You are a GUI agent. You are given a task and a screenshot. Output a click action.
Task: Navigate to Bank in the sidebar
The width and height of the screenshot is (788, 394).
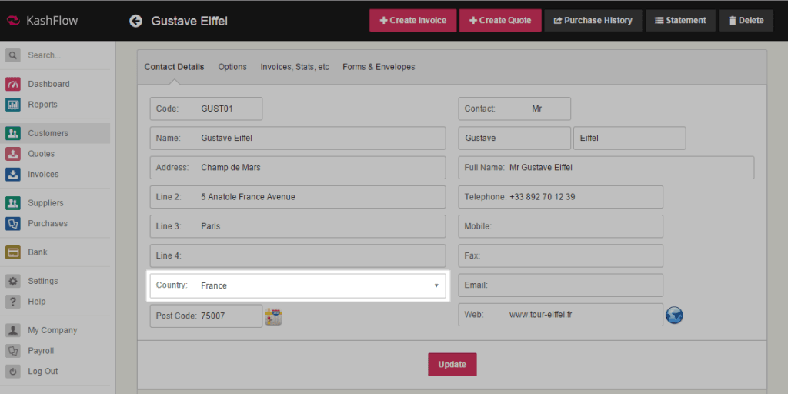pos(38,252)
